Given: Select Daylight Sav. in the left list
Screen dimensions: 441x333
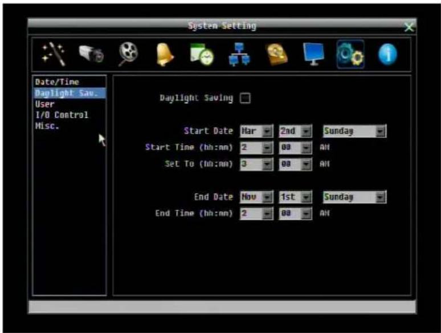Looking at the screenshot, I should pyautogui.click(x=70, y=93).
